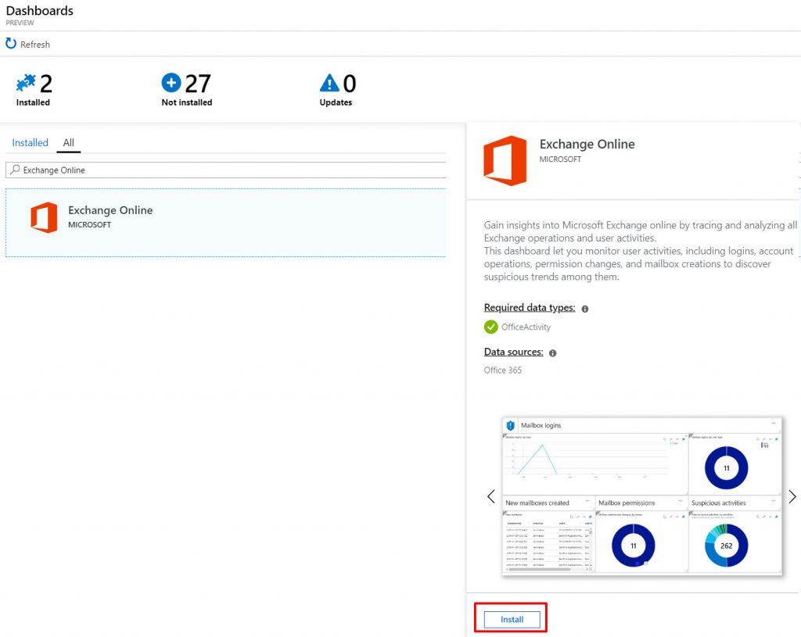The image size is (801, 637).
Task: Click the Refresh icon
Action: pyautogui.click(x=11, y=44)
